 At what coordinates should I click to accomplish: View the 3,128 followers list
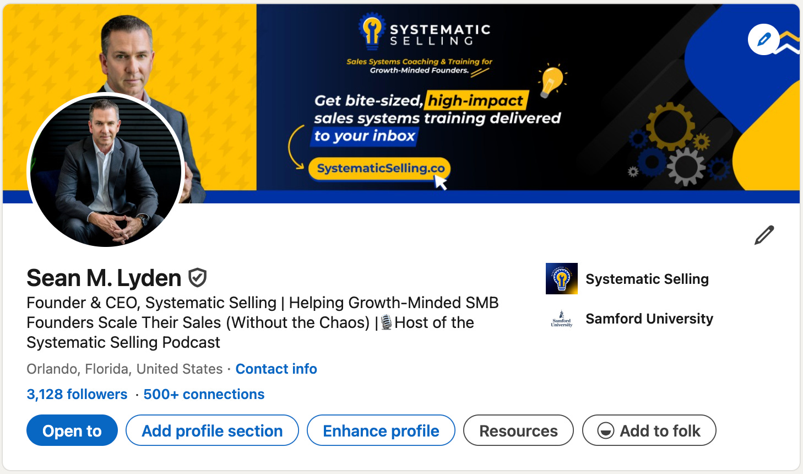tap(77, 394)
